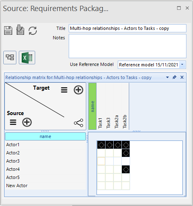The image size is (193, 206).
Task: Add a target with the plus icon
Action: coord(79,90)
